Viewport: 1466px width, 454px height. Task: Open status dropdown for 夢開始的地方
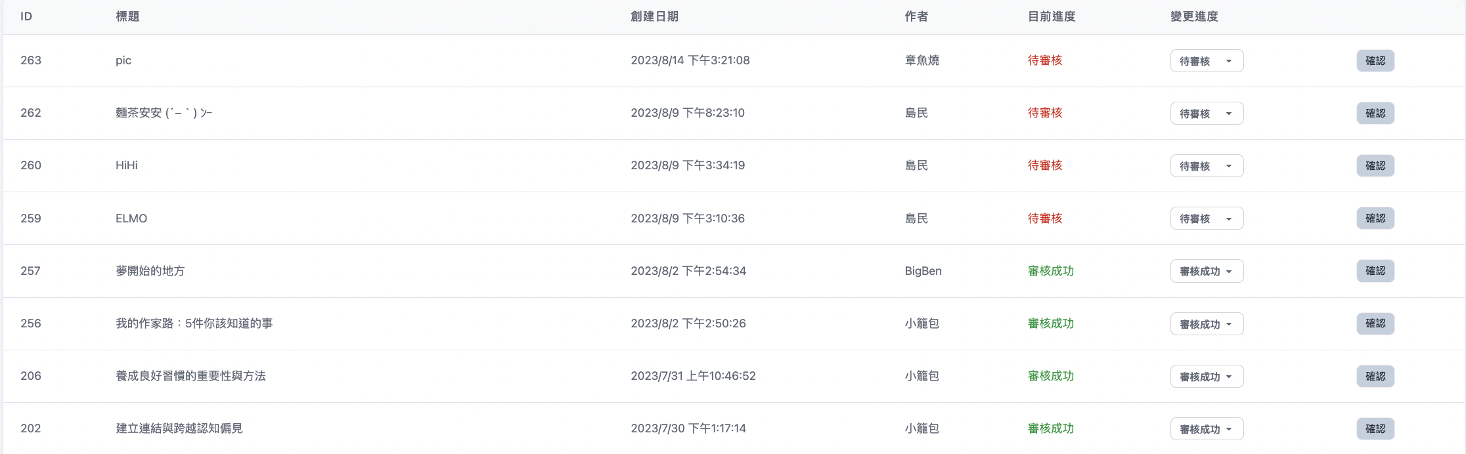pyautogui.click(x=1207, y=271)
